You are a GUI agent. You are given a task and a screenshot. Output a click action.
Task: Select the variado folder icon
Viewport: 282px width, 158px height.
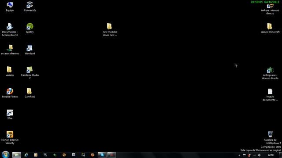10,71
